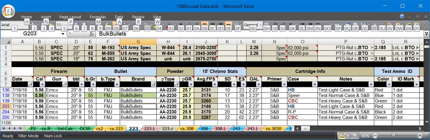430x140 pixels.
Task: Open the Brand column filter dropdown
Action: pos(154,84)
